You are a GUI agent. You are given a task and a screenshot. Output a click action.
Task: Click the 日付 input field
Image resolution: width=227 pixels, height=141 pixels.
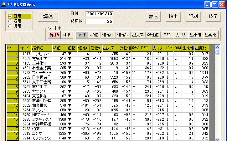pyautogui.click(x=99, y=14)
